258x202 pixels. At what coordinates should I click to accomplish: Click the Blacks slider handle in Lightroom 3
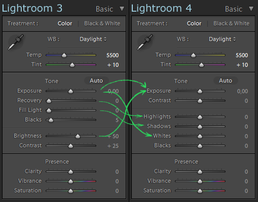51,120
